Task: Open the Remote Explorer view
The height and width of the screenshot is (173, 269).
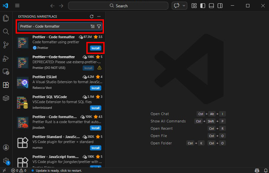Action: 6,72
